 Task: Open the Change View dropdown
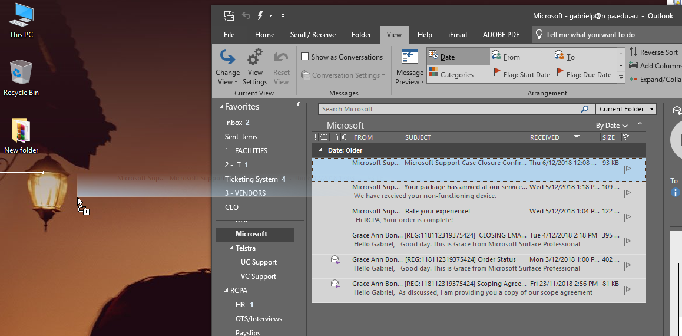point(227,67)
